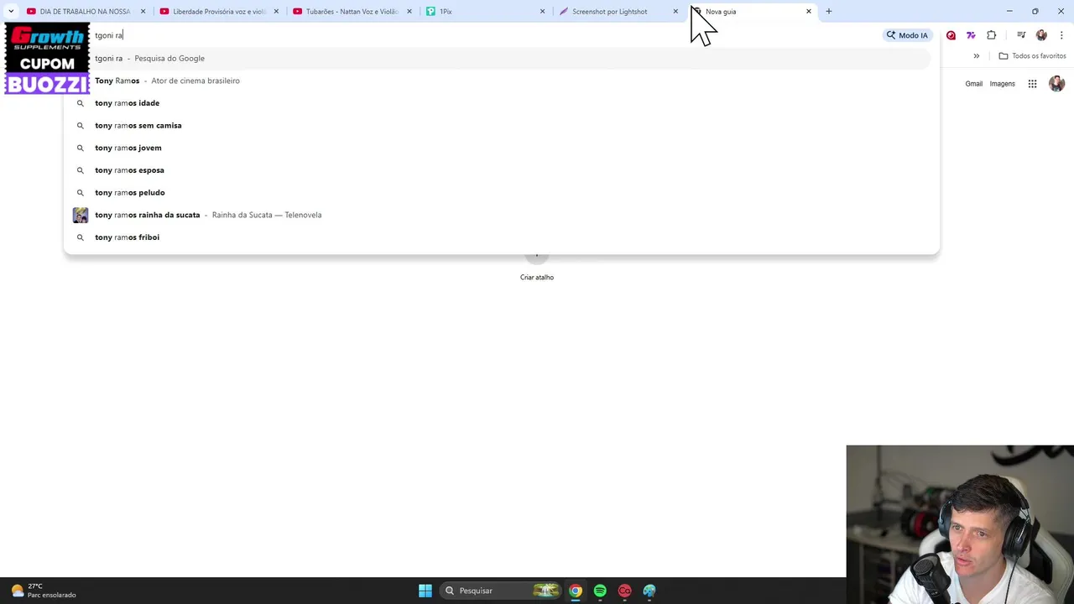Open the Chrome three-dot menu
This screenshot has width=1074, height=604.
(1061, 35)
